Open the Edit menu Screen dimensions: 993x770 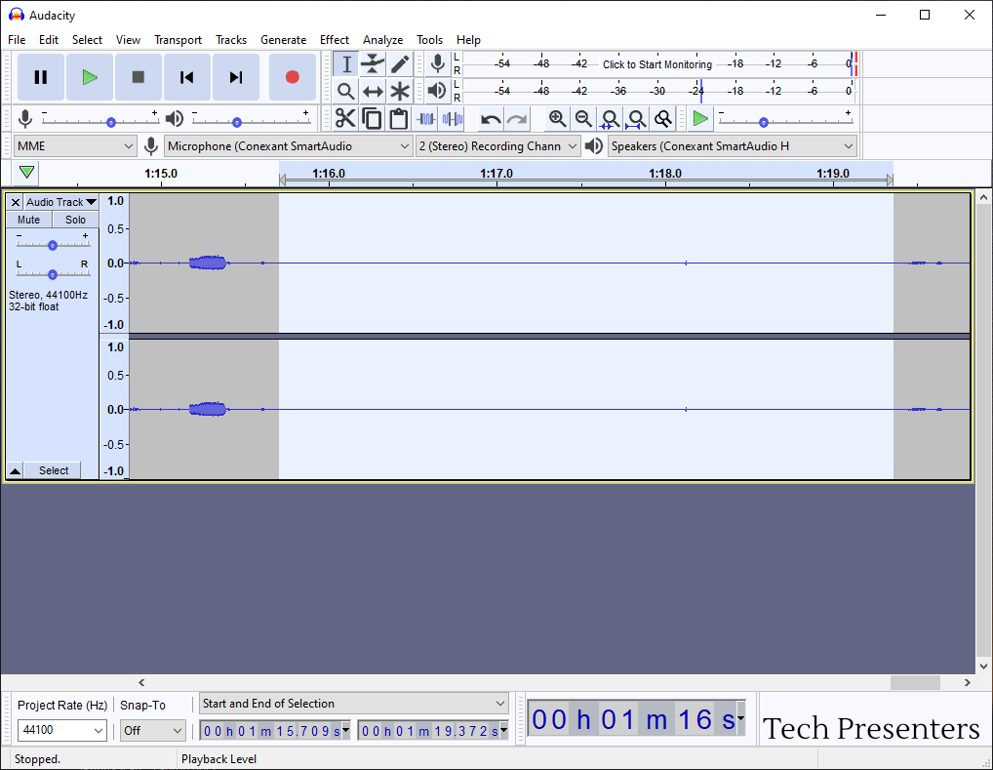pos(49,40)
